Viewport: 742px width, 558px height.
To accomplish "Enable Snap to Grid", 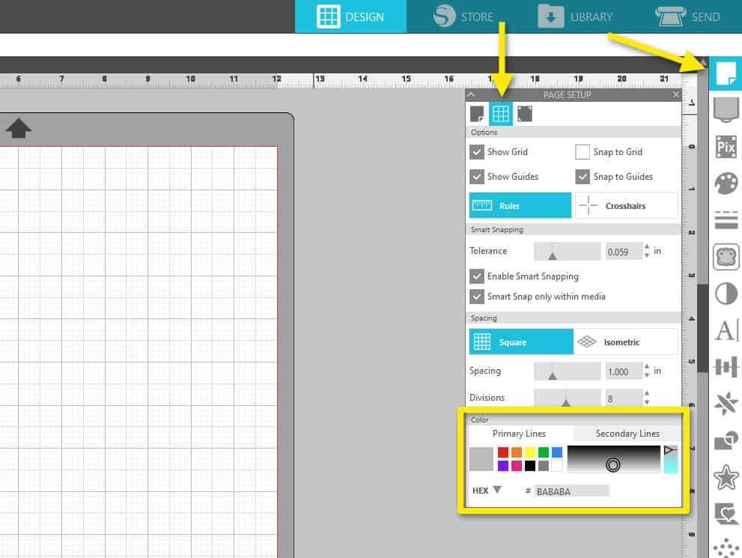I will coord(583,152).
